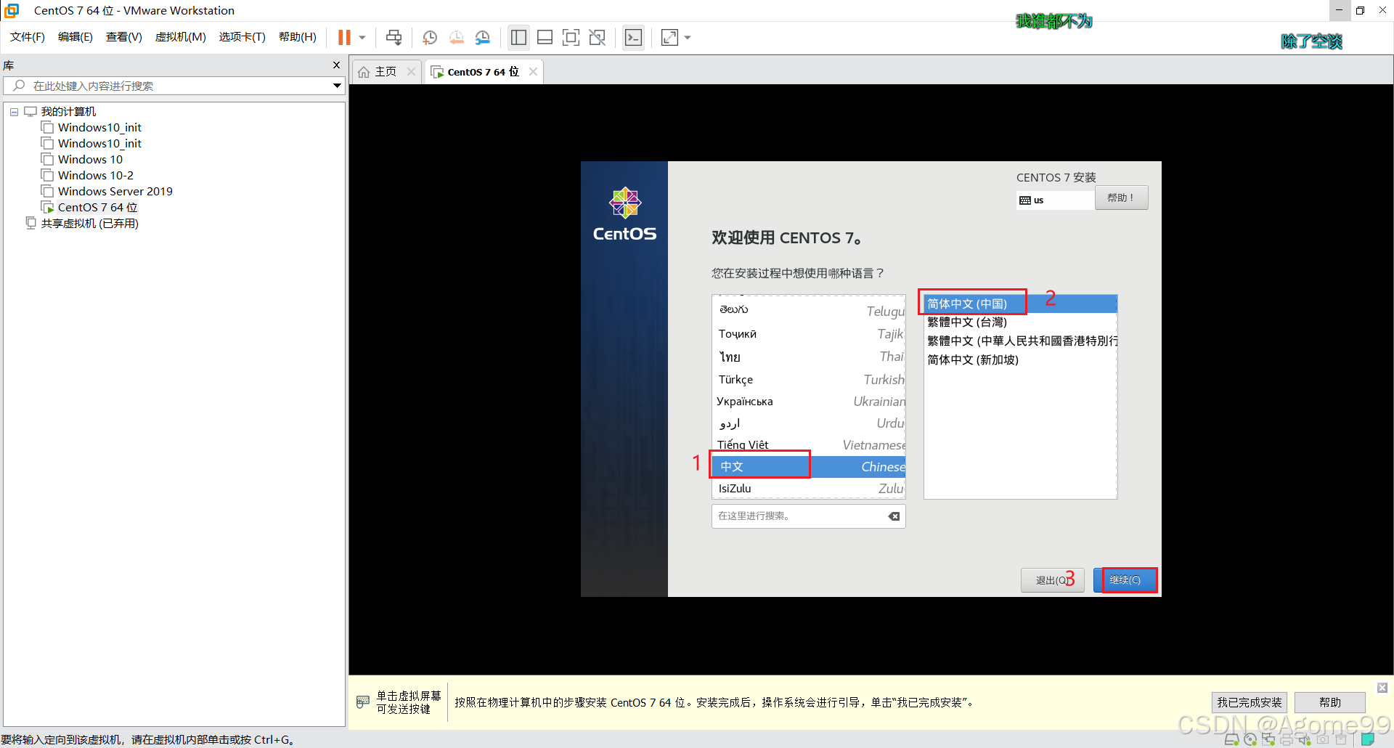
Task: Suspend the virtual machine with the pause icon
Action: point(343,37)
